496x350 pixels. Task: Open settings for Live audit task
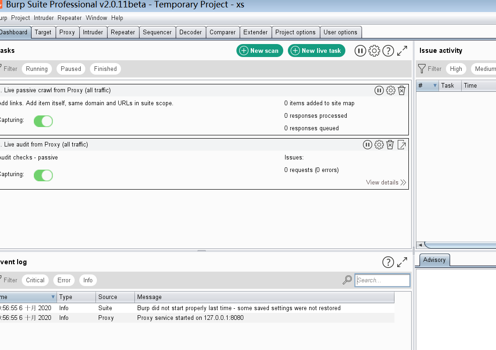pyautogui.click(x=379, y=145)
